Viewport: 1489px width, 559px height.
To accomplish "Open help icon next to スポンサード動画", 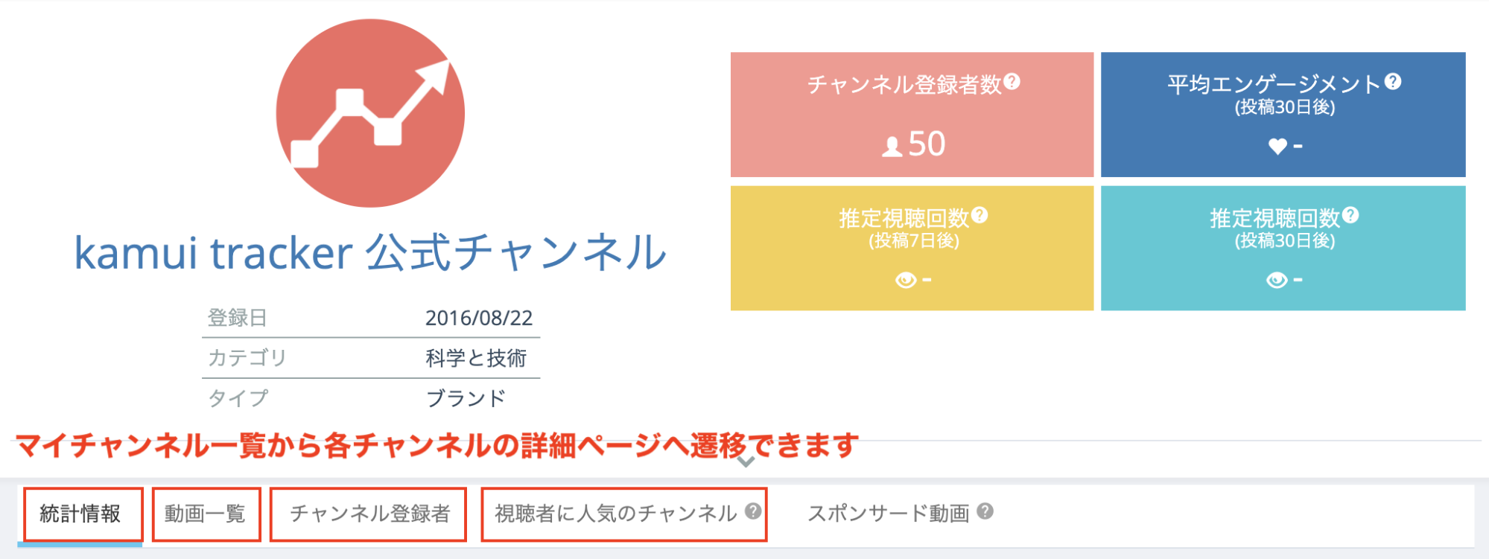I will tap(985, 511).
